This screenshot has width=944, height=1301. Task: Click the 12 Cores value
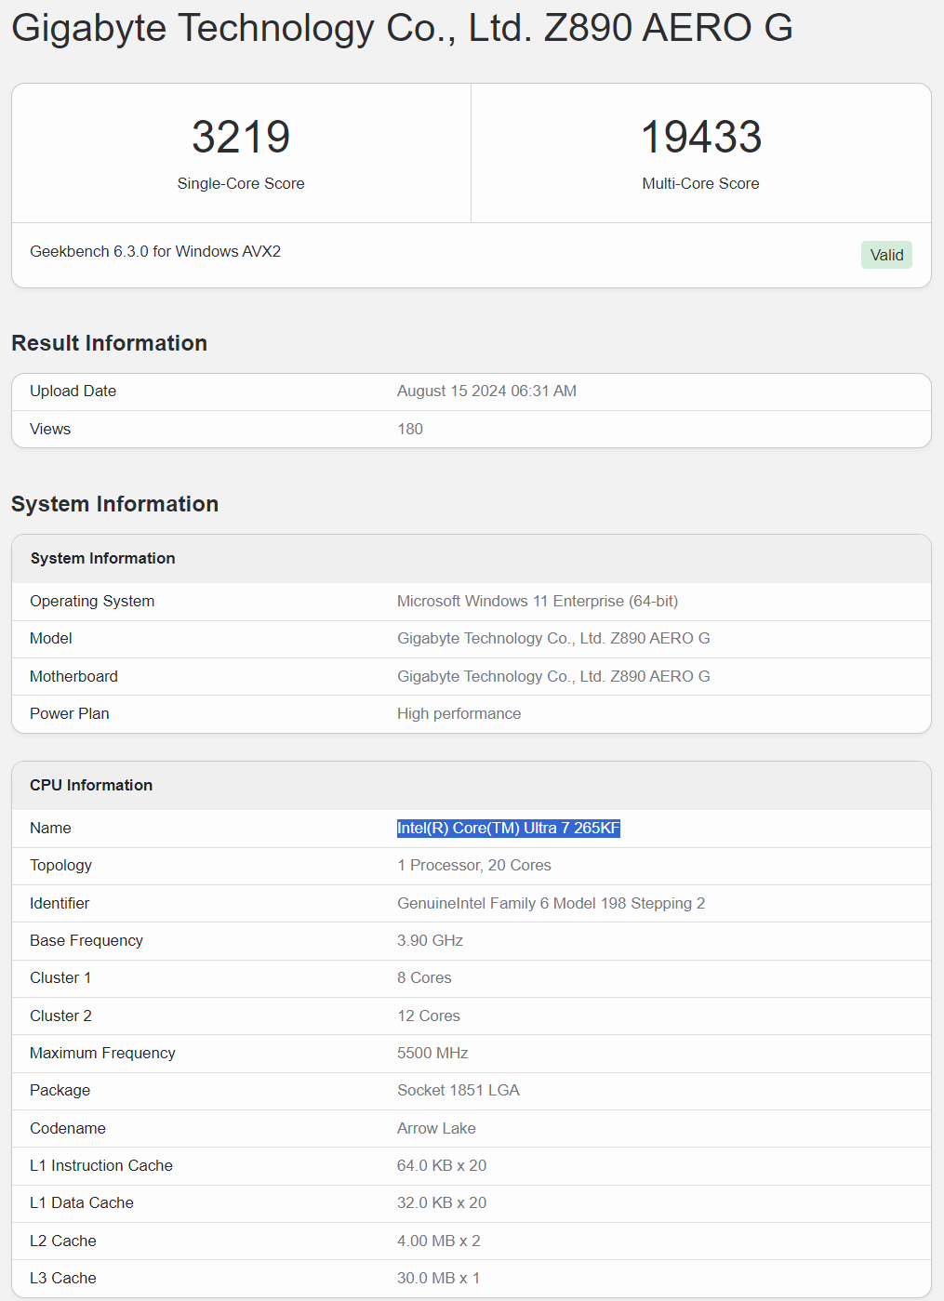click(x=429, y=1016)
